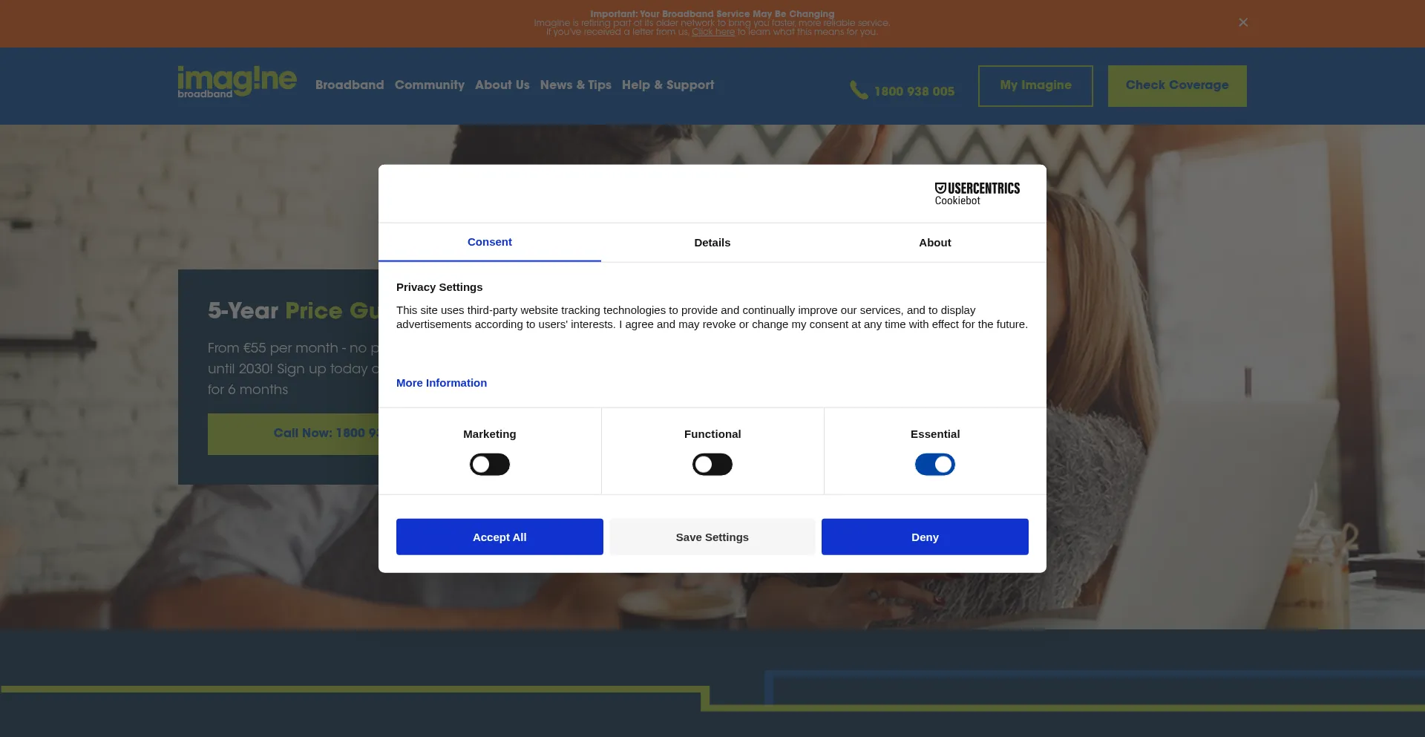This screenshot has width=1425, height=737.
Task: Select the Consent tab
Action: click(489, 242)
